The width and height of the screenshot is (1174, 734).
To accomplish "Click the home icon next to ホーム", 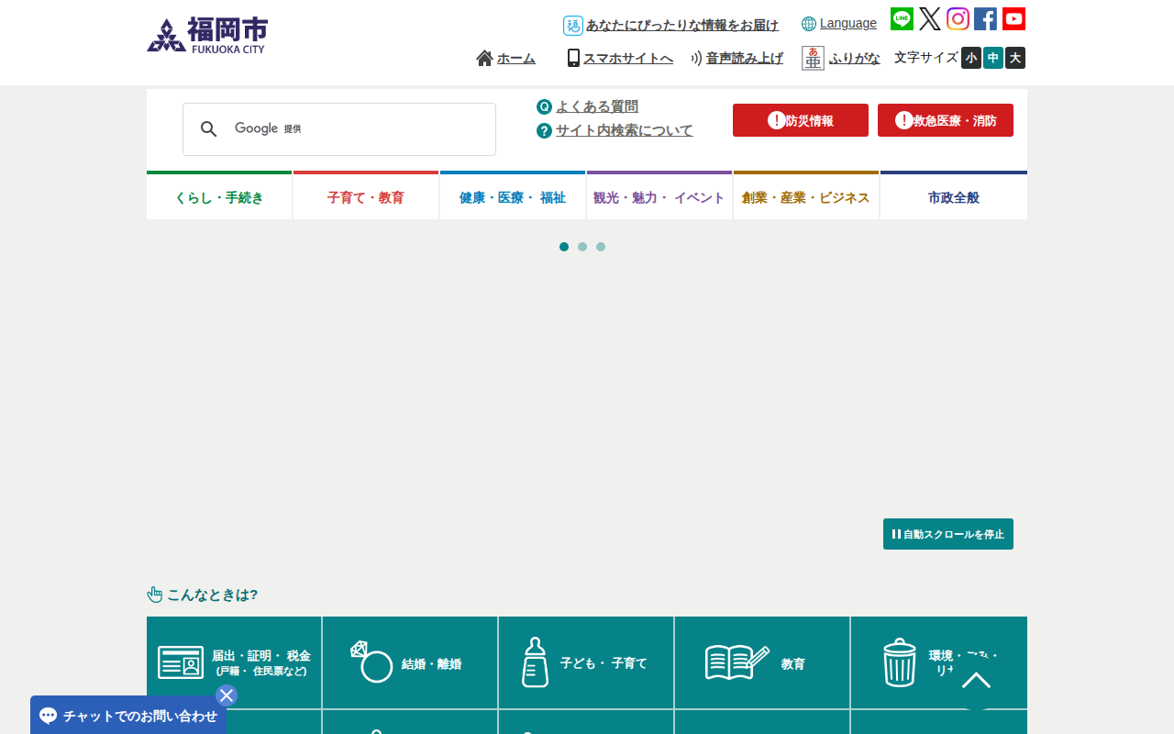I will tap(484, 58).
